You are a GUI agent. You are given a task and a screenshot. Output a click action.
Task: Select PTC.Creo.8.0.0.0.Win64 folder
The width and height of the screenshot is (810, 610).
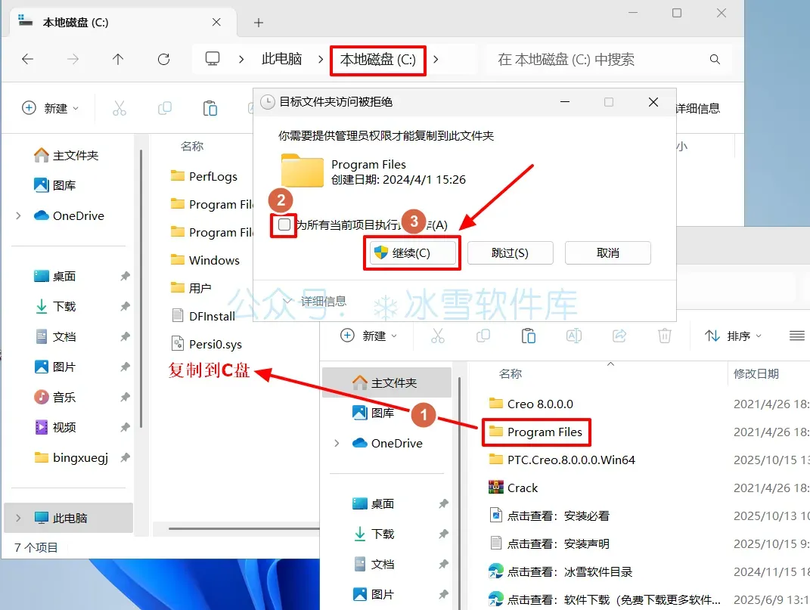point(562,460)
